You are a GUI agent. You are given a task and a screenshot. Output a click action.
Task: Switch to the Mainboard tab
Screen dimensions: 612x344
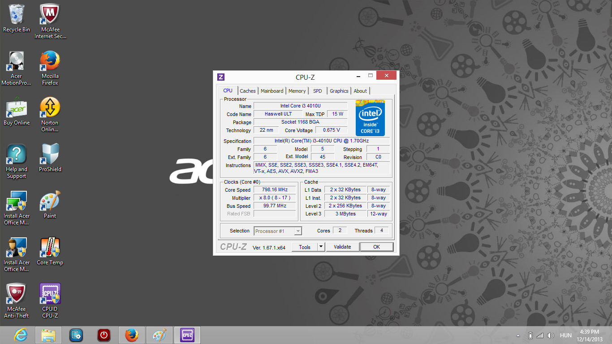(x=272, y=91)
